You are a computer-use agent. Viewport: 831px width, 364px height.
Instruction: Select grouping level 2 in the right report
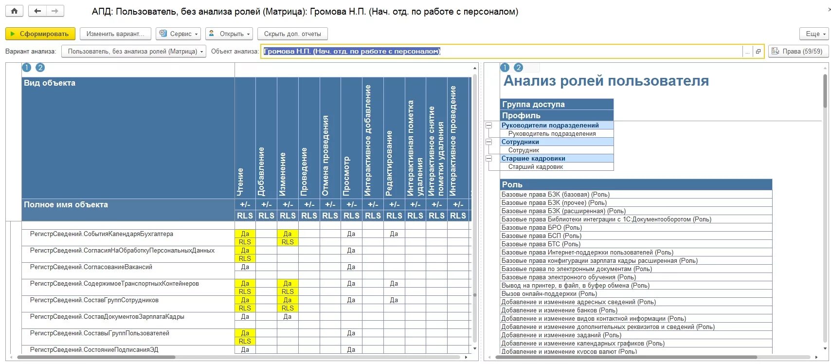point(519,68)
